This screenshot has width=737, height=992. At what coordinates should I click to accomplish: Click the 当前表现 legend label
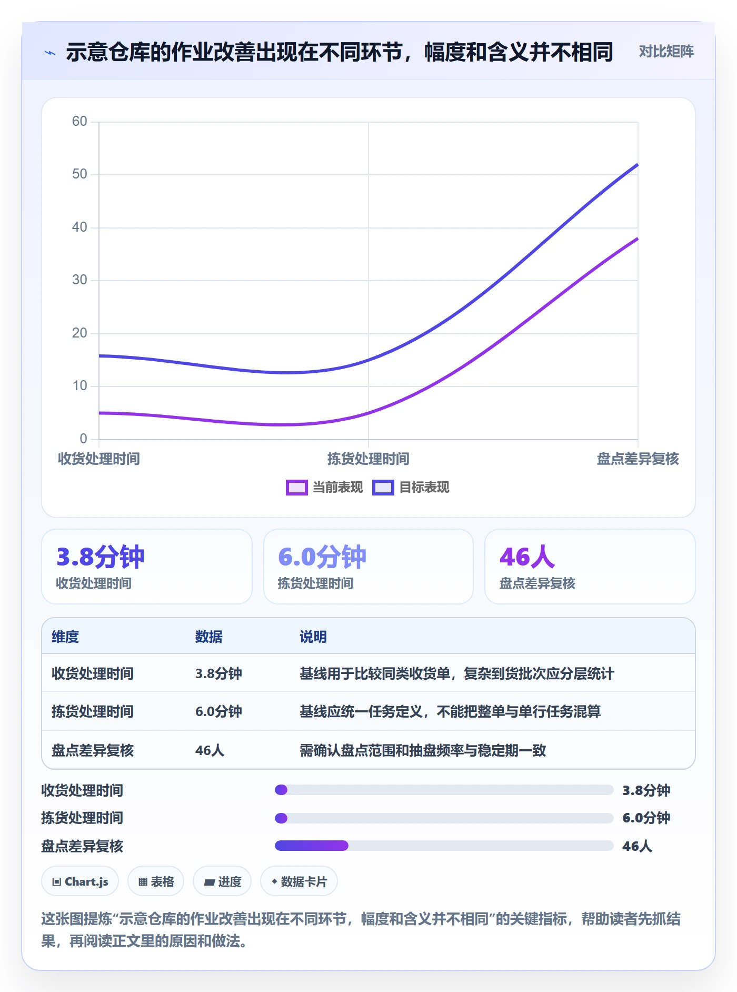(x=338, y=488)
